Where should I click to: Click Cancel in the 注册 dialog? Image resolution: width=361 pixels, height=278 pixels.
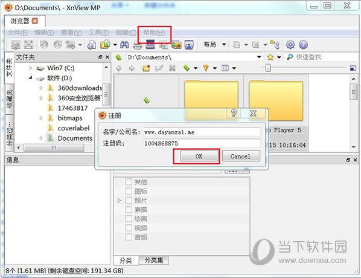(241, 157)
